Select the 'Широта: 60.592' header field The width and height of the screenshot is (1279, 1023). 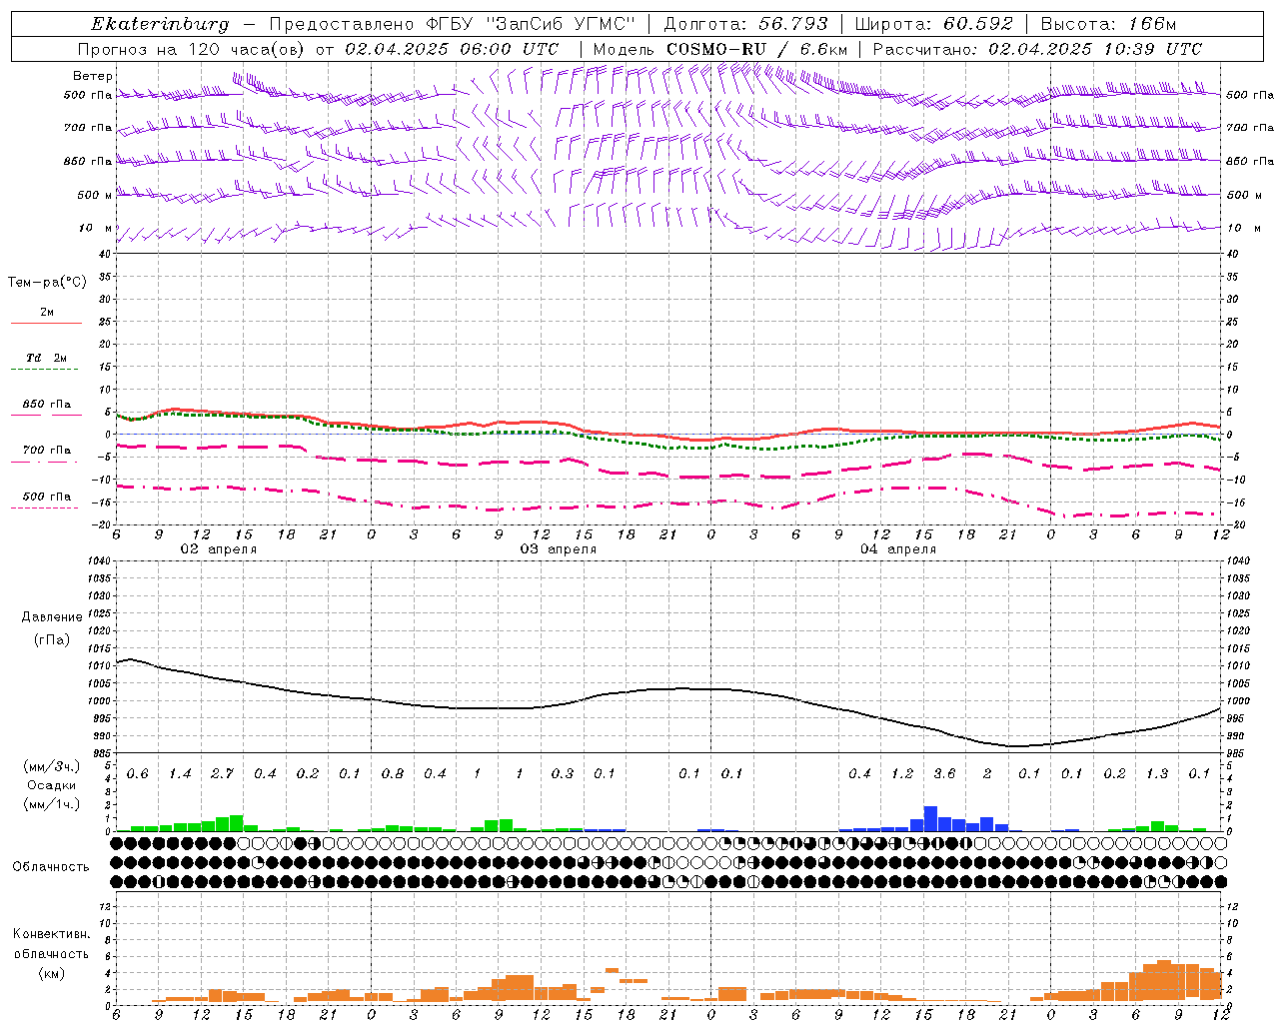pos(933,24)
